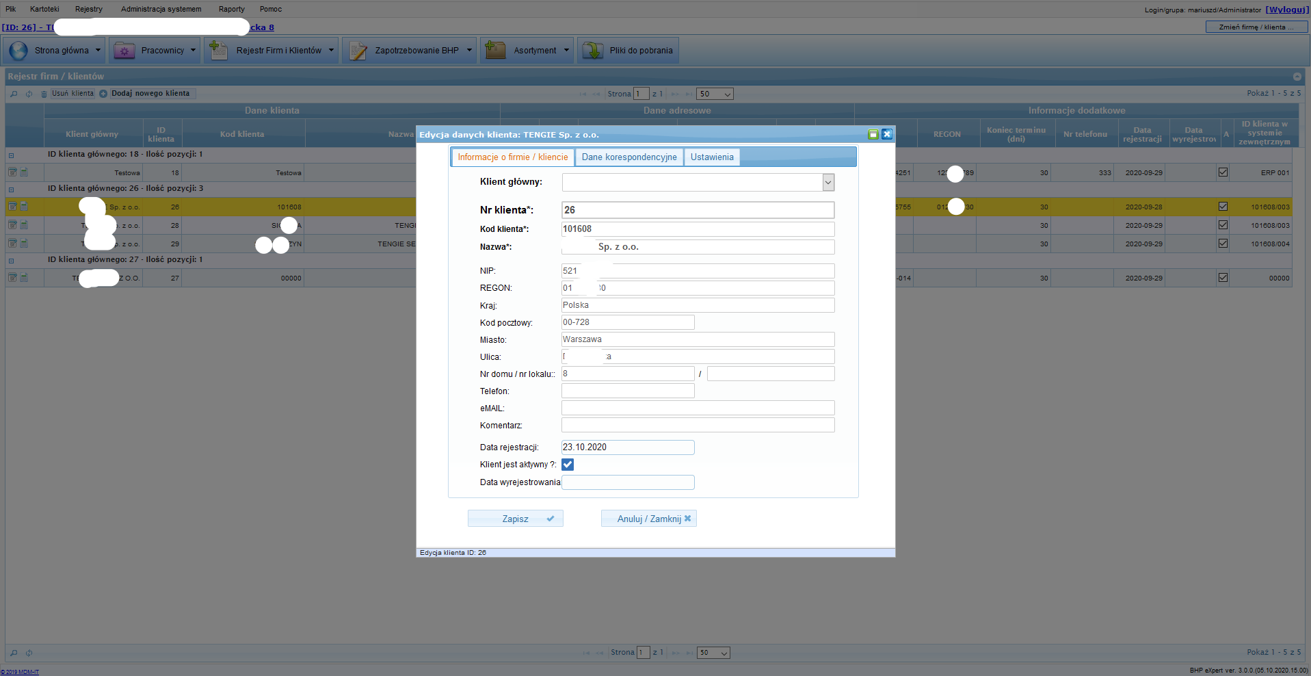This screenshot has height=676, width=1311.
Task: Click calculator icon in Testowa row 18
Action: [x=24, y=172]
